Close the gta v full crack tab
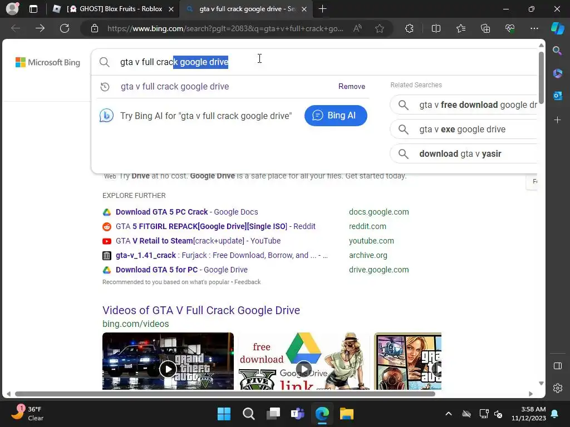This screenshot has width=570, height=427. click(x=304, y=9)
